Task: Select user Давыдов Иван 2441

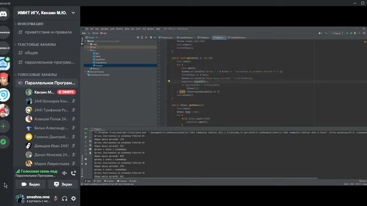Action: pos(50,146)
